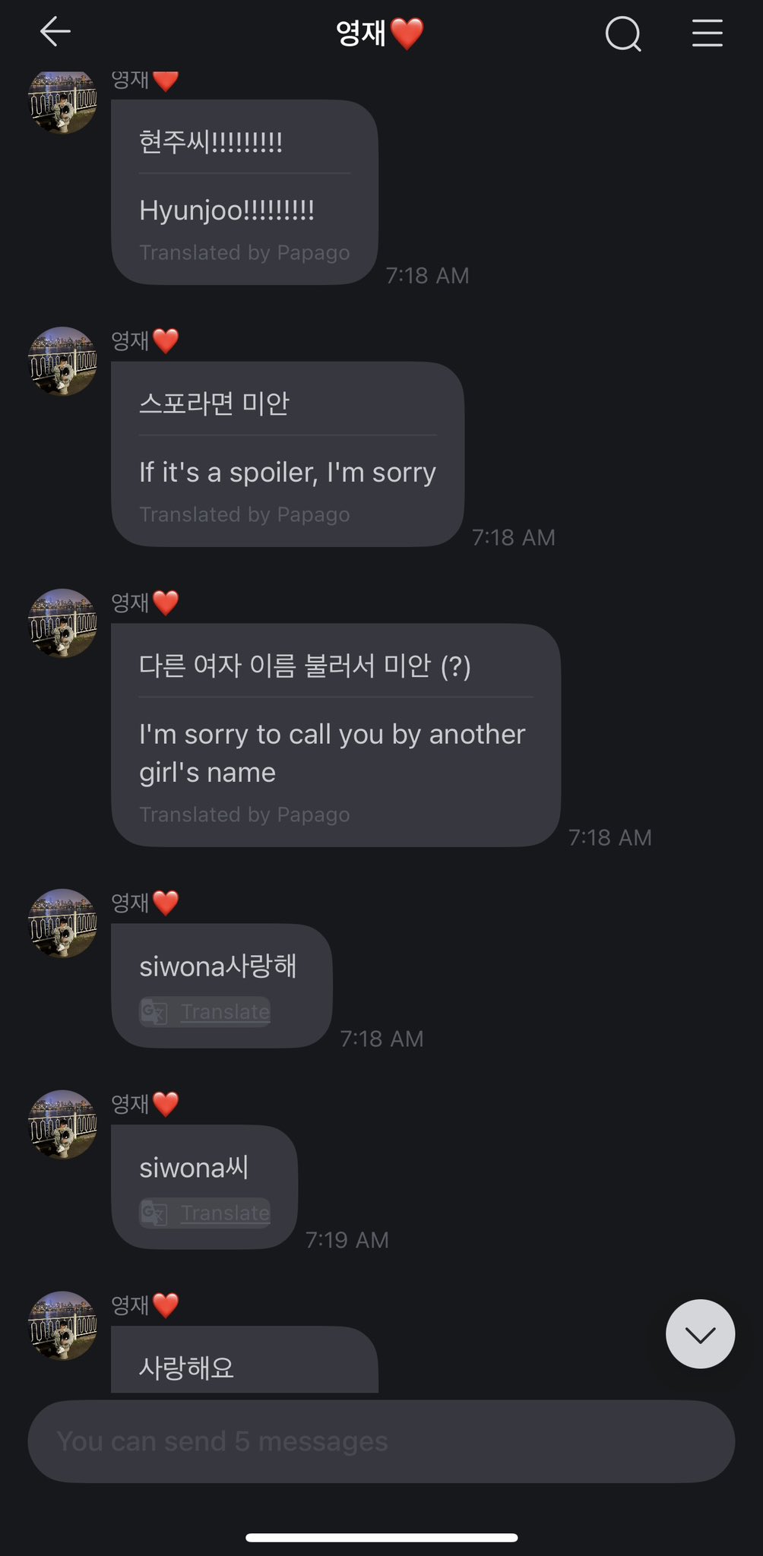This screenshot has height=1556, width=763.
Task: Tap avatar next to "siwona사랑해" message
Action: click(x=63, y=923)
